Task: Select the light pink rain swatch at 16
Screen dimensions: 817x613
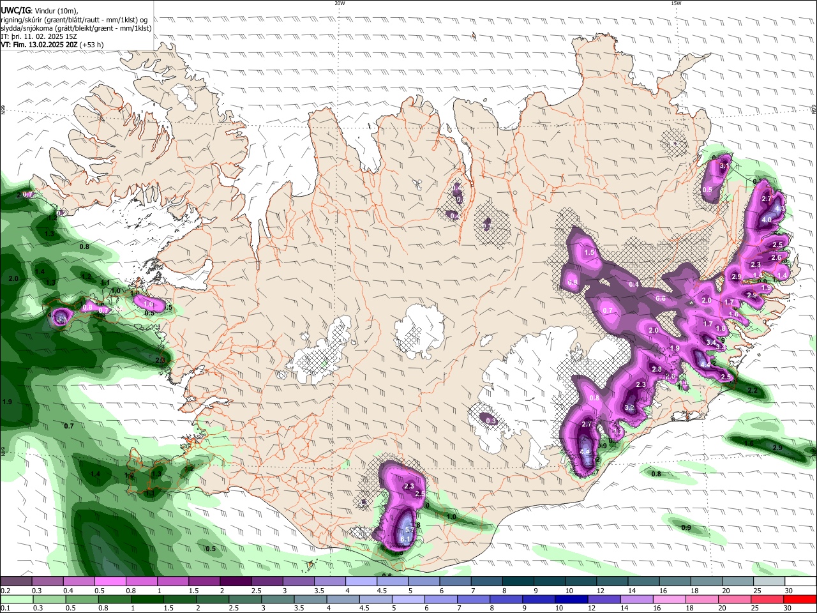Action: (x=669, y=600)
